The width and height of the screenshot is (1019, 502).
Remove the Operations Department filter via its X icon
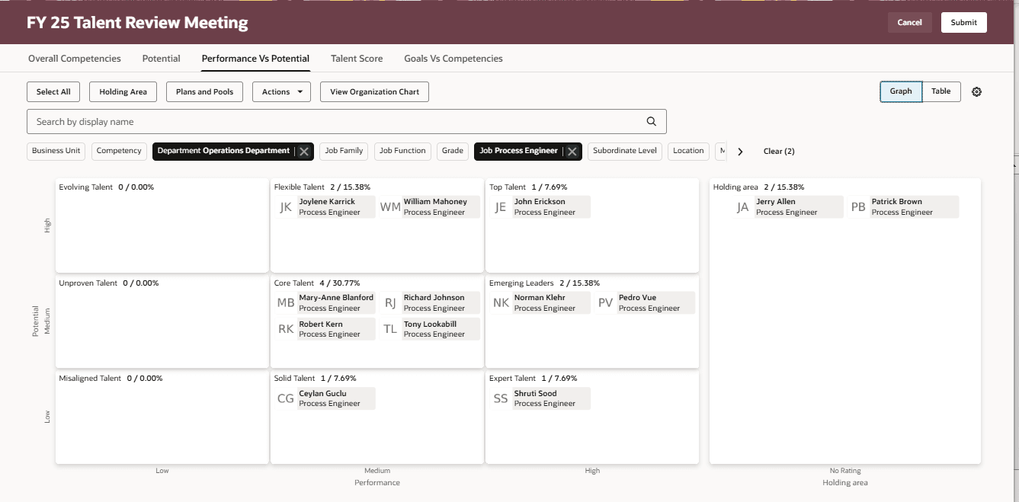point(303,151)
